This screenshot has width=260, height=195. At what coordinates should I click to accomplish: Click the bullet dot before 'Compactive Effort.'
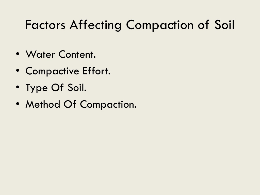pyautogui.click(x=18, y=71)
